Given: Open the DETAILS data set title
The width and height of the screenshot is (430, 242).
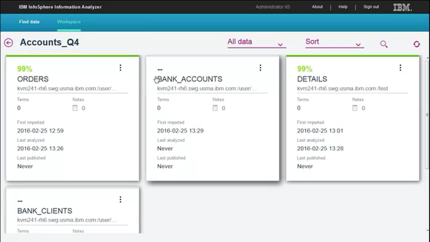Looking at the screenshot, I should tap(312, 79).
